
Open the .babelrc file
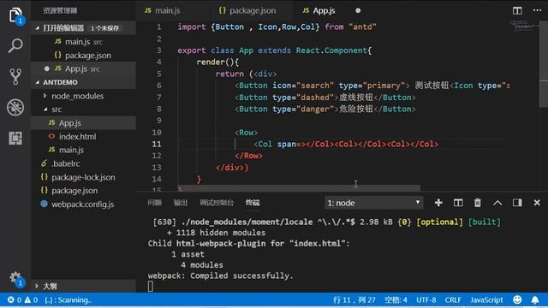84,163
